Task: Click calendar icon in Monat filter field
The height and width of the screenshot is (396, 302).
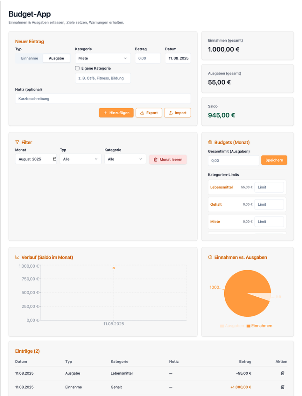Action: (x=54, y=159)
